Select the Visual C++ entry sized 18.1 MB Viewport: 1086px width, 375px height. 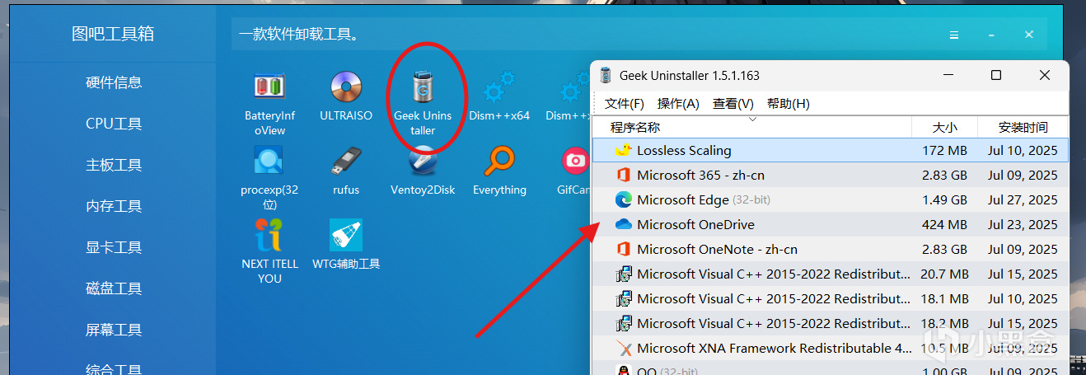click(831, 298)
